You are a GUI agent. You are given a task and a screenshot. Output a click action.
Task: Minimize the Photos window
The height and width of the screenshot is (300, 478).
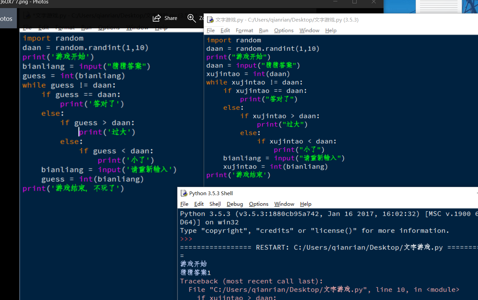(335, 2)
